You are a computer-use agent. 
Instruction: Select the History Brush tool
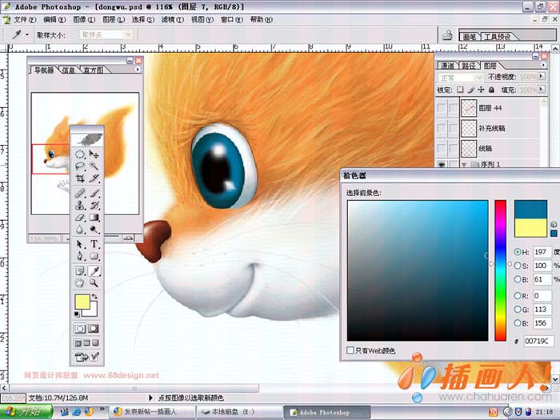[x=94, y=206]
